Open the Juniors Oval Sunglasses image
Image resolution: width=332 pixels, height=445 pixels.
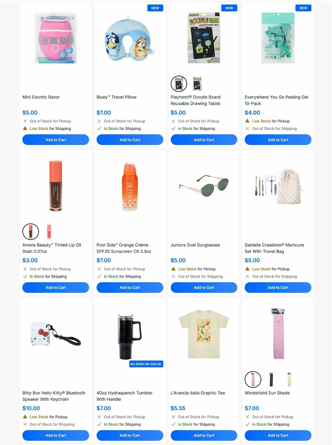click(x=204, y=186)
